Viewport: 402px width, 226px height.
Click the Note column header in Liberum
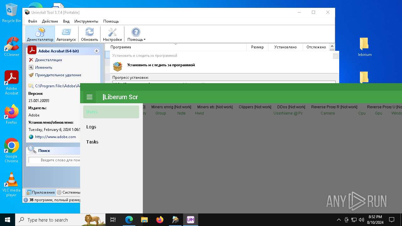[x=182, y=113]
